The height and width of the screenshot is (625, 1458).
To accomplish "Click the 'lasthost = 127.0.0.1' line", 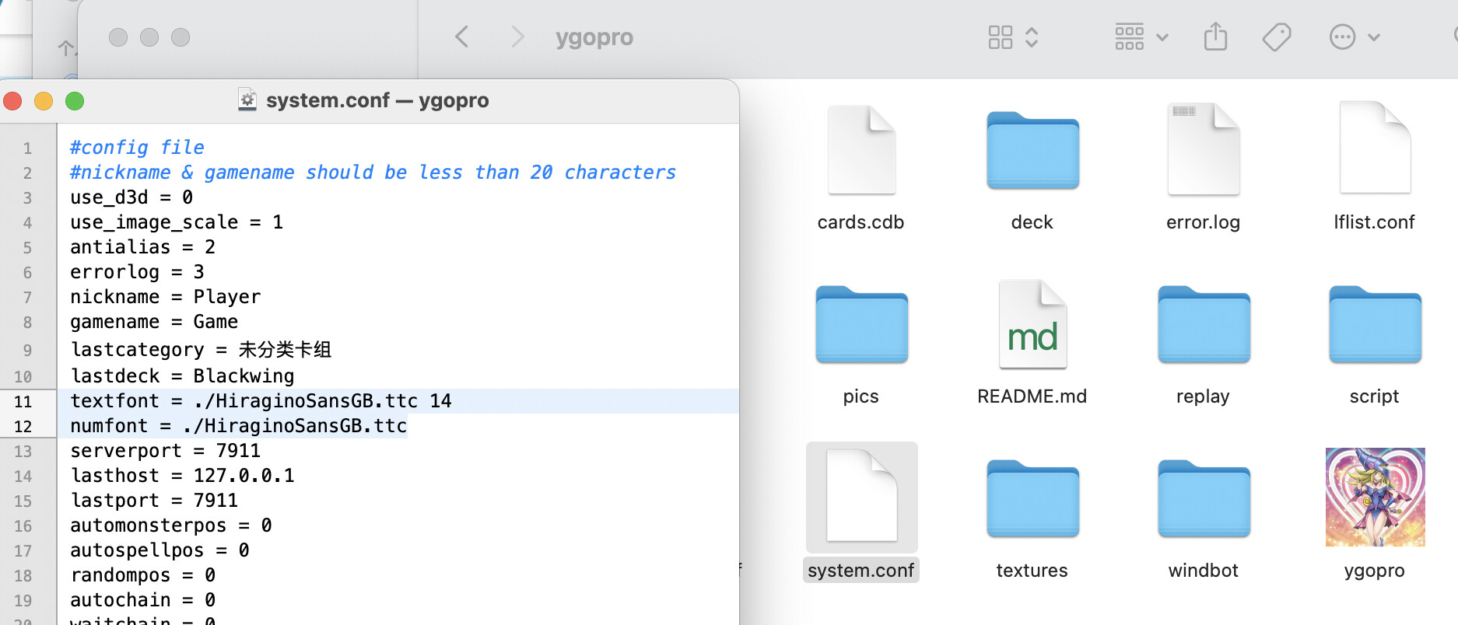I will tap(182, 476).
